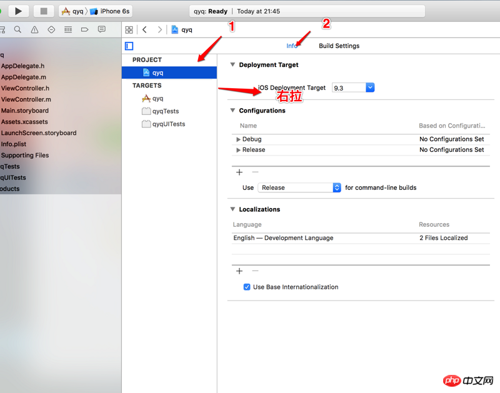Collapse the Configurations section
This screenshot has width=500, height=393.
point(232,111)
